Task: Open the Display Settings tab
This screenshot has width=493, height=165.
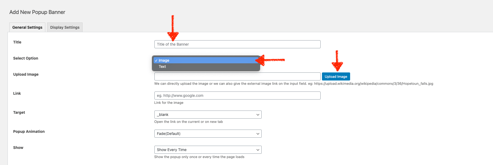Action: [65, 27]
